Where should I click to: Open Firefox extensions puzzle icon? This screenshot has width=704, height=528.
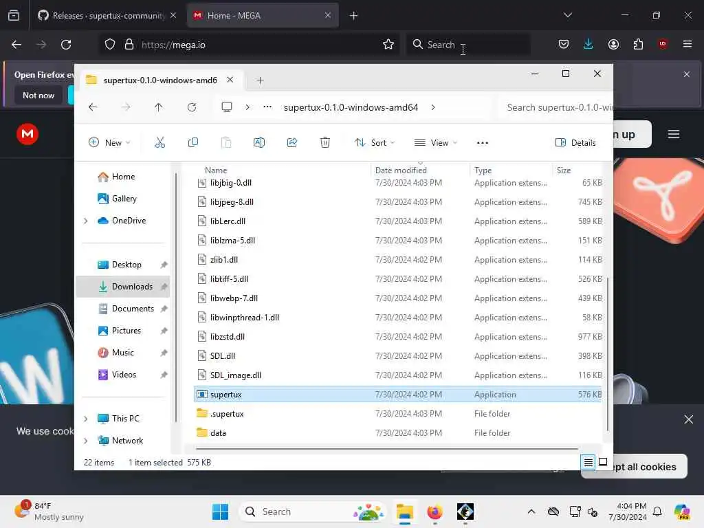(638, 44)
